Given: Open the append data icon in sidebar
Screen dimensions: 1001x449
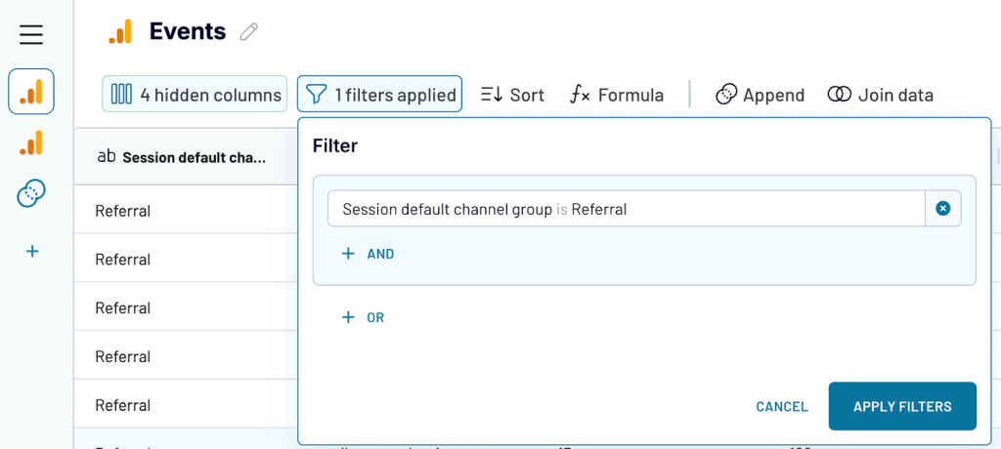Looking at the screenshot, I should [31, 193].
